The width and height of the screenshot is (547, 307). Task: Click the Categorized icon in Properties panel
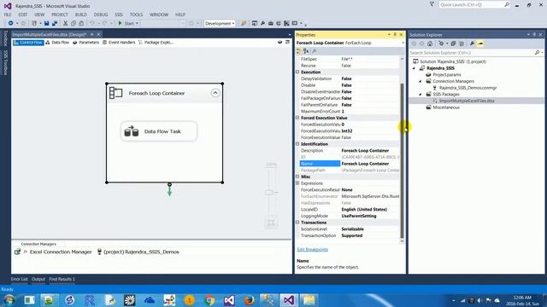298,51
